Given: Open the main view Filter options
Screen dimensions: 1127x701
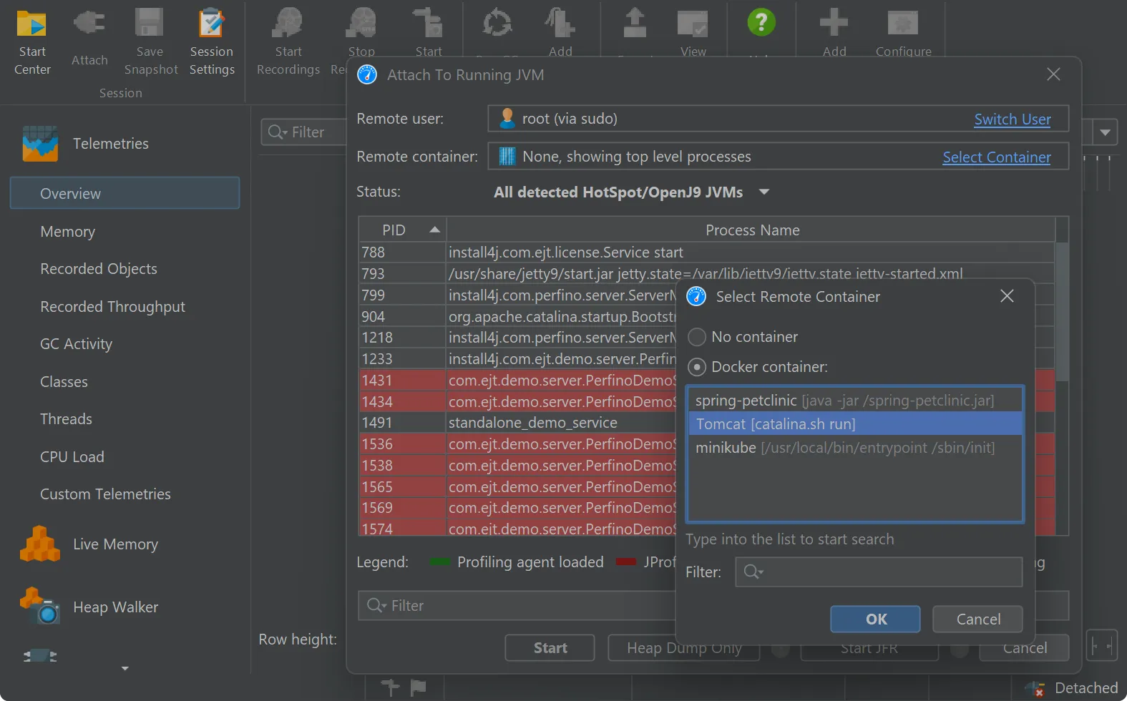Looking at the screenshot, I should (x=277, y=132).
